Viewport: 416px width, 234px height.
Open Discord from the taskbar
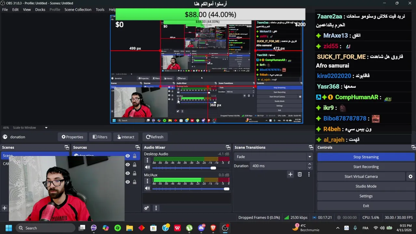[x=201, y=228]
